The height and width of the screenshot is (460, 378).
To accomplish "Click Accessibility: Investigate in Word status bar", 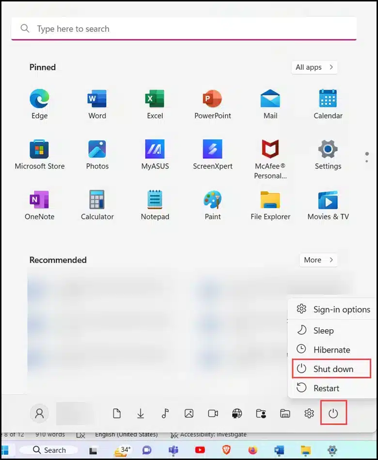I will (x=209, y=434).
